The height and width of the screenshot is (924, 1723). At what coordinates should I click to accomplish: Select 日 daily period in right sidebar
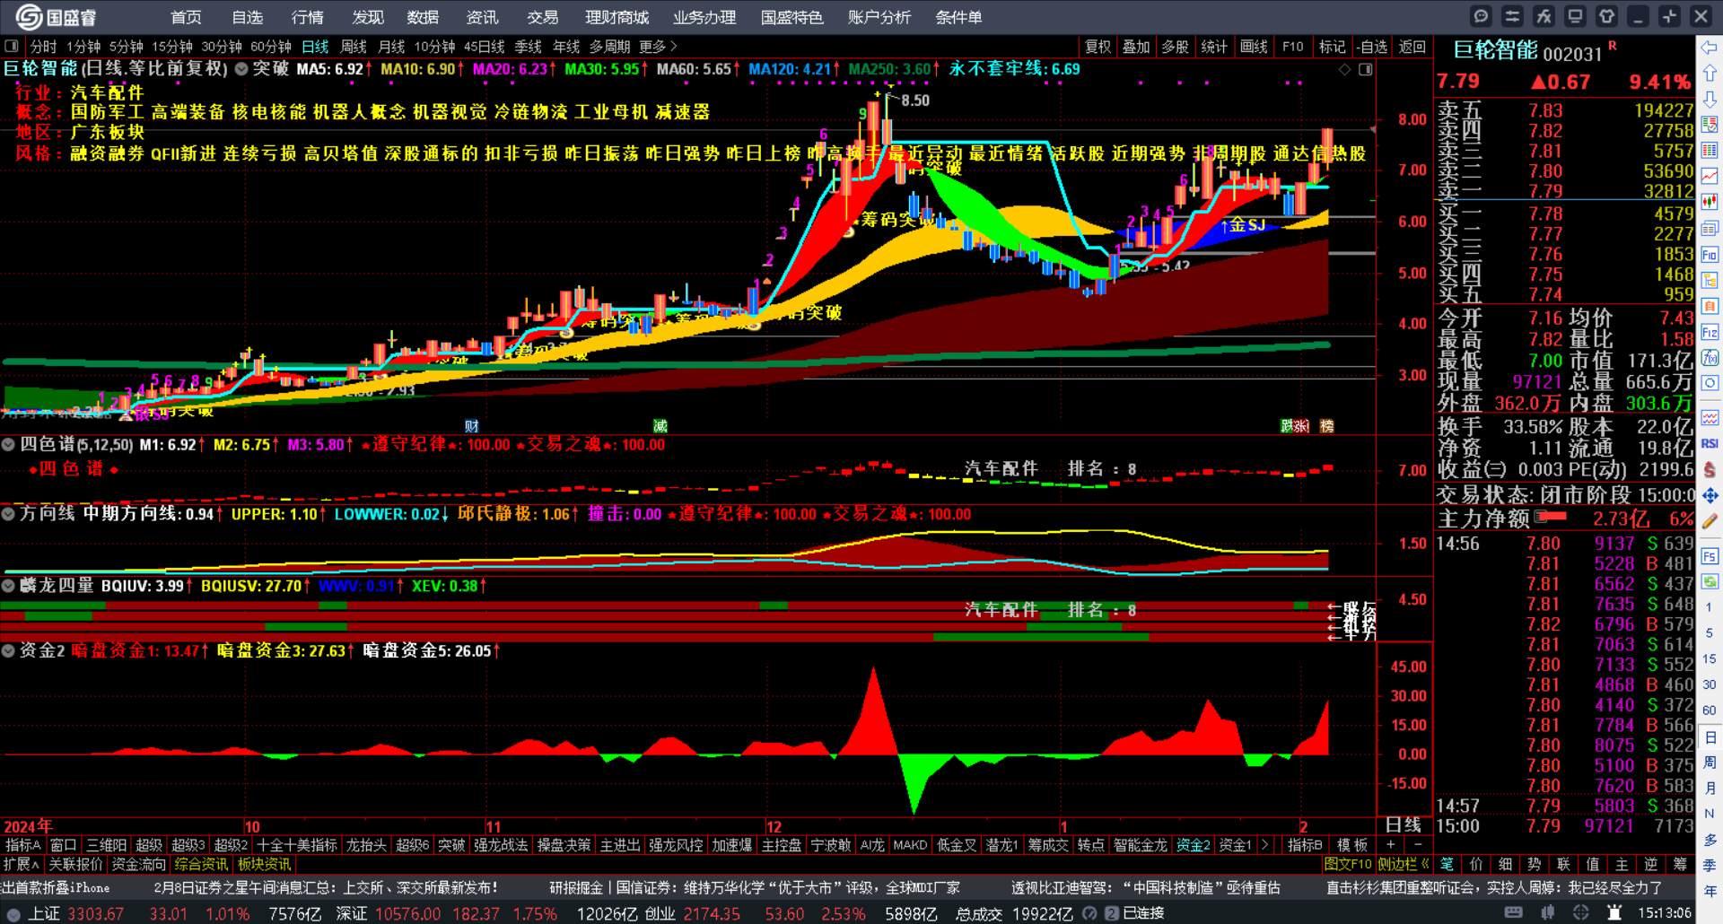1710,737
